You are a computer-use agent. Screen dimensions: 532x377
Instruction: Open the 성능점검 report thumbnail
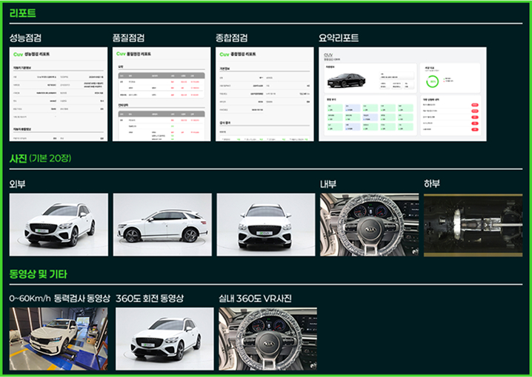click(59, 94)
